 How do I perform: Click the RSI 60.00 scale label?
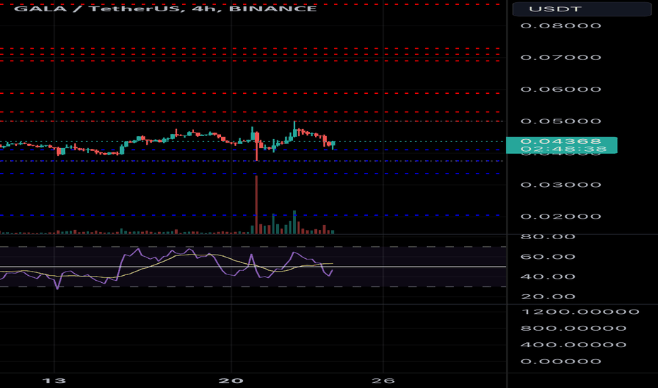click(548, 257)
